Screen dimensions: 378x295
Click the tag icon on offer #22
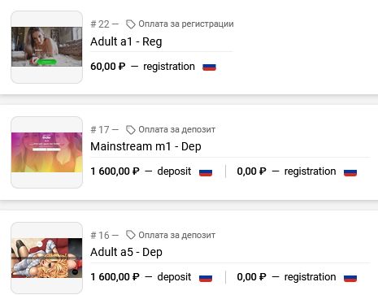tap(130, 24)
